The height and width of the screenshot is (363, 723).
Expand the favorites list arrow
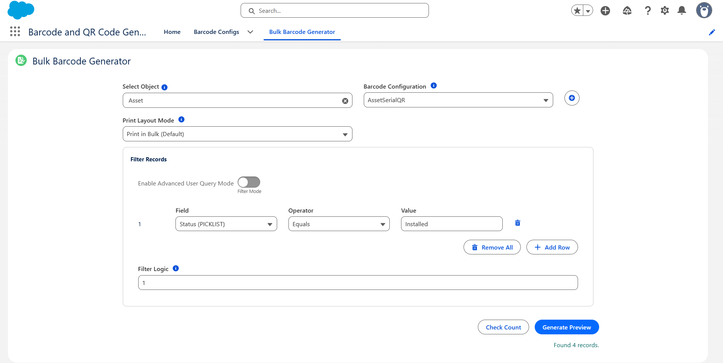[588, 11]
